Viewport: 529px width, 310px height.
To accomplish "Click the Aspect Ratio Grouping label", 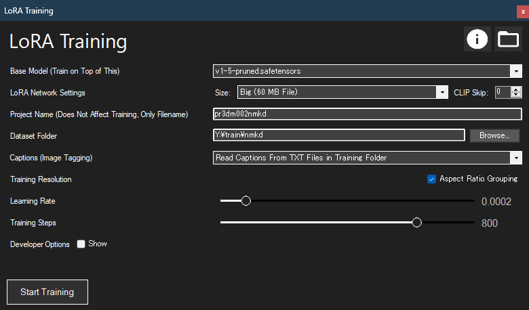I will coord(478,179).
